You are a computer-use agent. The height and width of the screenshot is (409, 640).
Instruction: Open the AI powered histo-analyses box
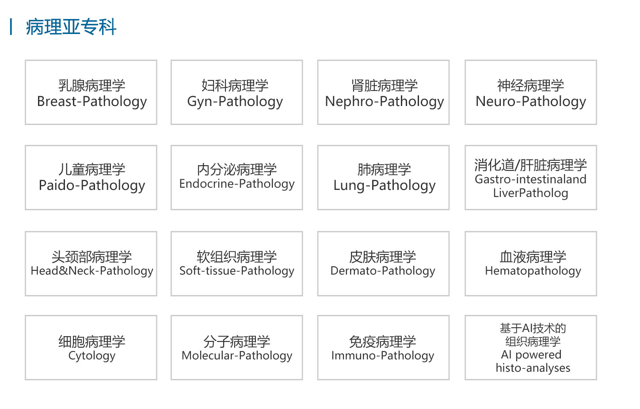click(530, 348)
